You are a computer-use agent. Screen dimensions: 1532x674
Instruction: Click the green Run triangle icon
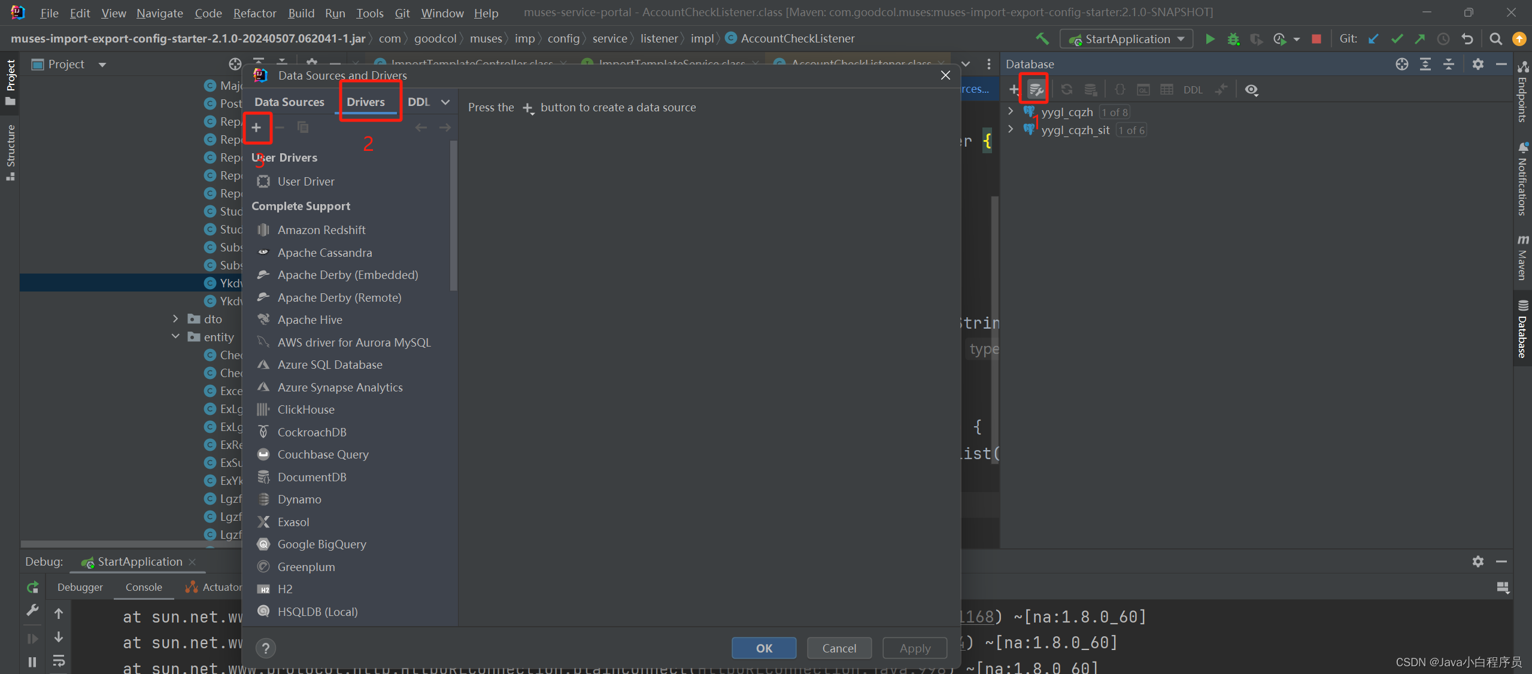pos(1210,39)
